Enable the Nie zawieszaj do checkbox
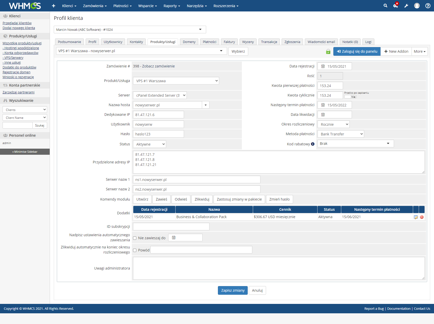Image resolution: width=434 pixels, height=324 pixels. click(135, 238)
